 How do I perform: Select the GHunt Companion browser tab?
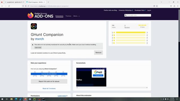(36, 2)
